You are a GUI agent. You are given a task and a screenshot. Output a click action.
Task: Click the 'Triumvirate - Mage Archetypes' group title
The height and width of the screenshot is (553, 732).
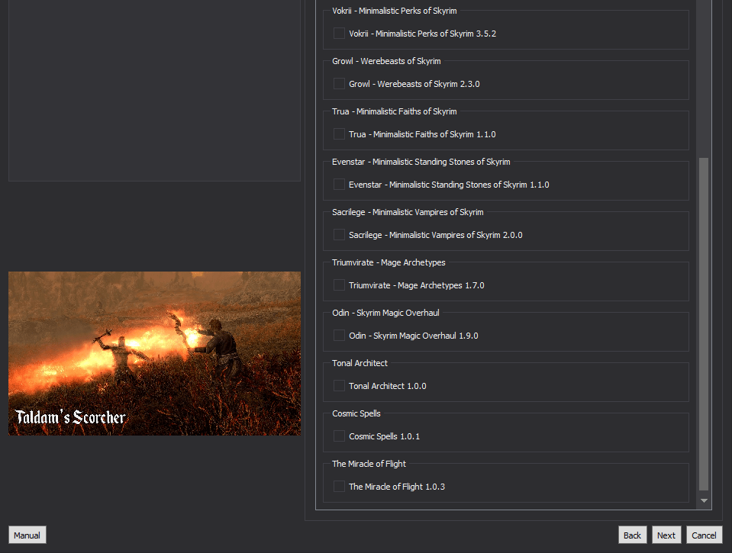coord(389,262)
